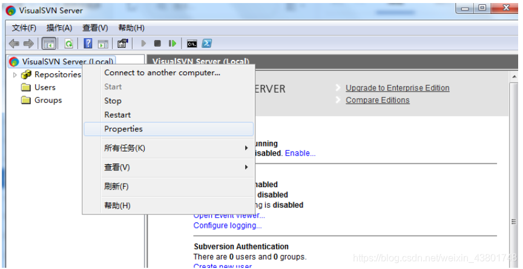The image size is (523, 269).
Task: Select the VisualSVN Server (Local) tree node
Action: point(62,62)
